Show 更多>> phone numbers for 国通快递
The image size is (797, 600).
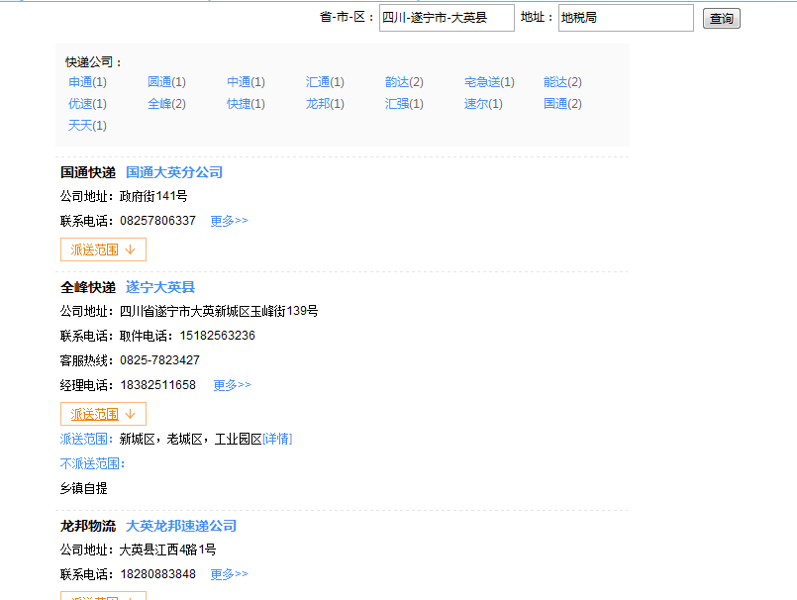coord(229,221)
